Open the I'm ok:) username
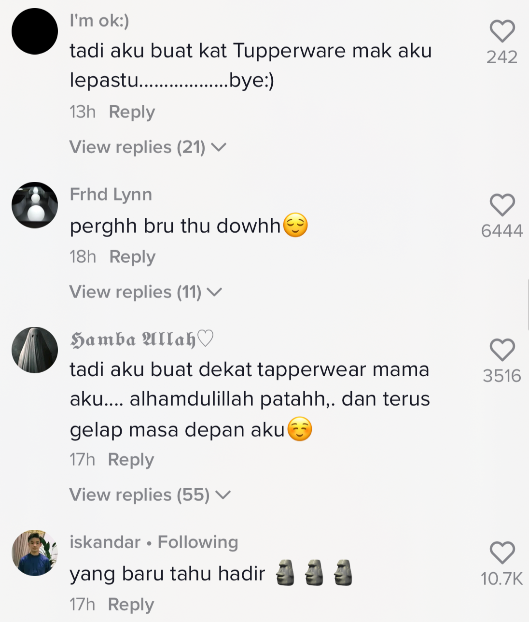 pyautogui.click(x=99, y=21)
